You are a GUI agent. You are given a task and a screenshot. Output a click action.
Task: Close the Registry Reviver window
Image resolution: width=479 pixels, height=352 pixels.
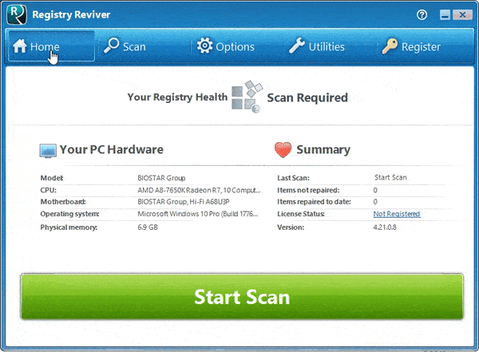click(461, 14)
